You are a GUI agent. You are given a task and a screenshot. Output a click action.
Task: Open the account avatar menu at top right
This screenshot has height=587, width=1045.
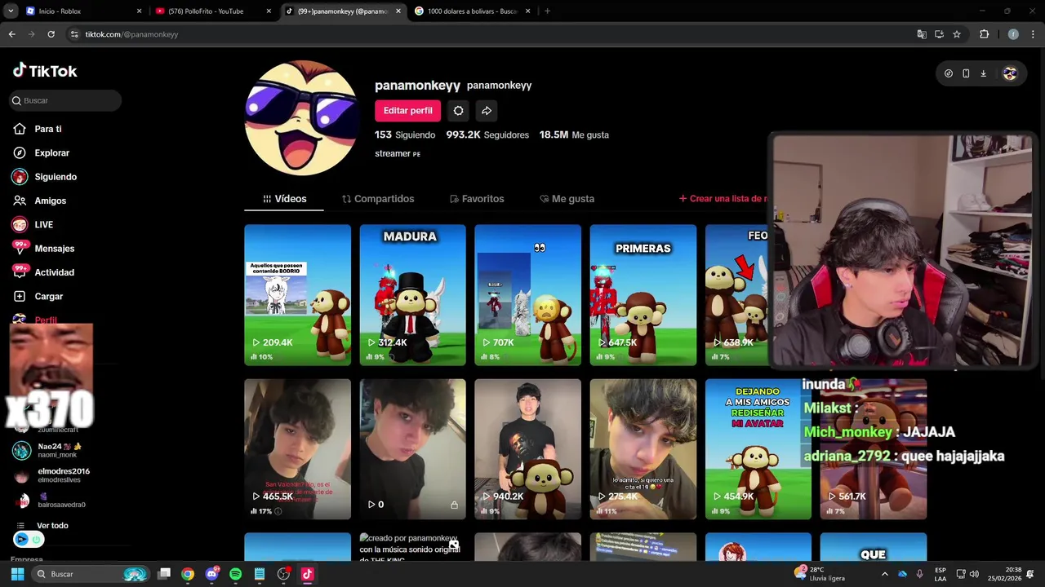(x=1010, y=73)
